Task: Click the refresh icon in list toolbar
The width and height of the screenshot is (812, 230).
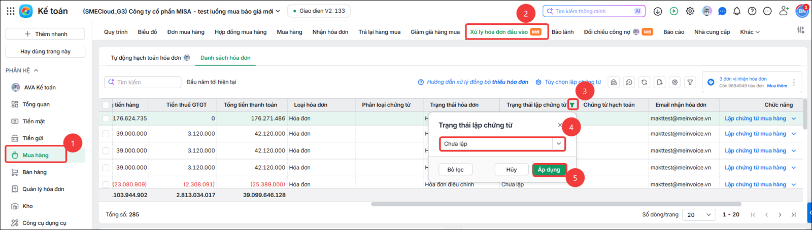Action: coord(645,82)
